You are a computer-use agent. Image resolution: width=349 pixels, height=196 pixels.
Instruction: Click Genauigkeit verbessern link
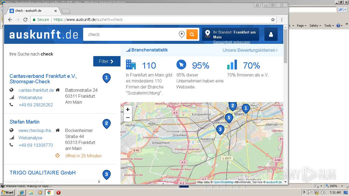pyautogui.click(x=231, y=42)
